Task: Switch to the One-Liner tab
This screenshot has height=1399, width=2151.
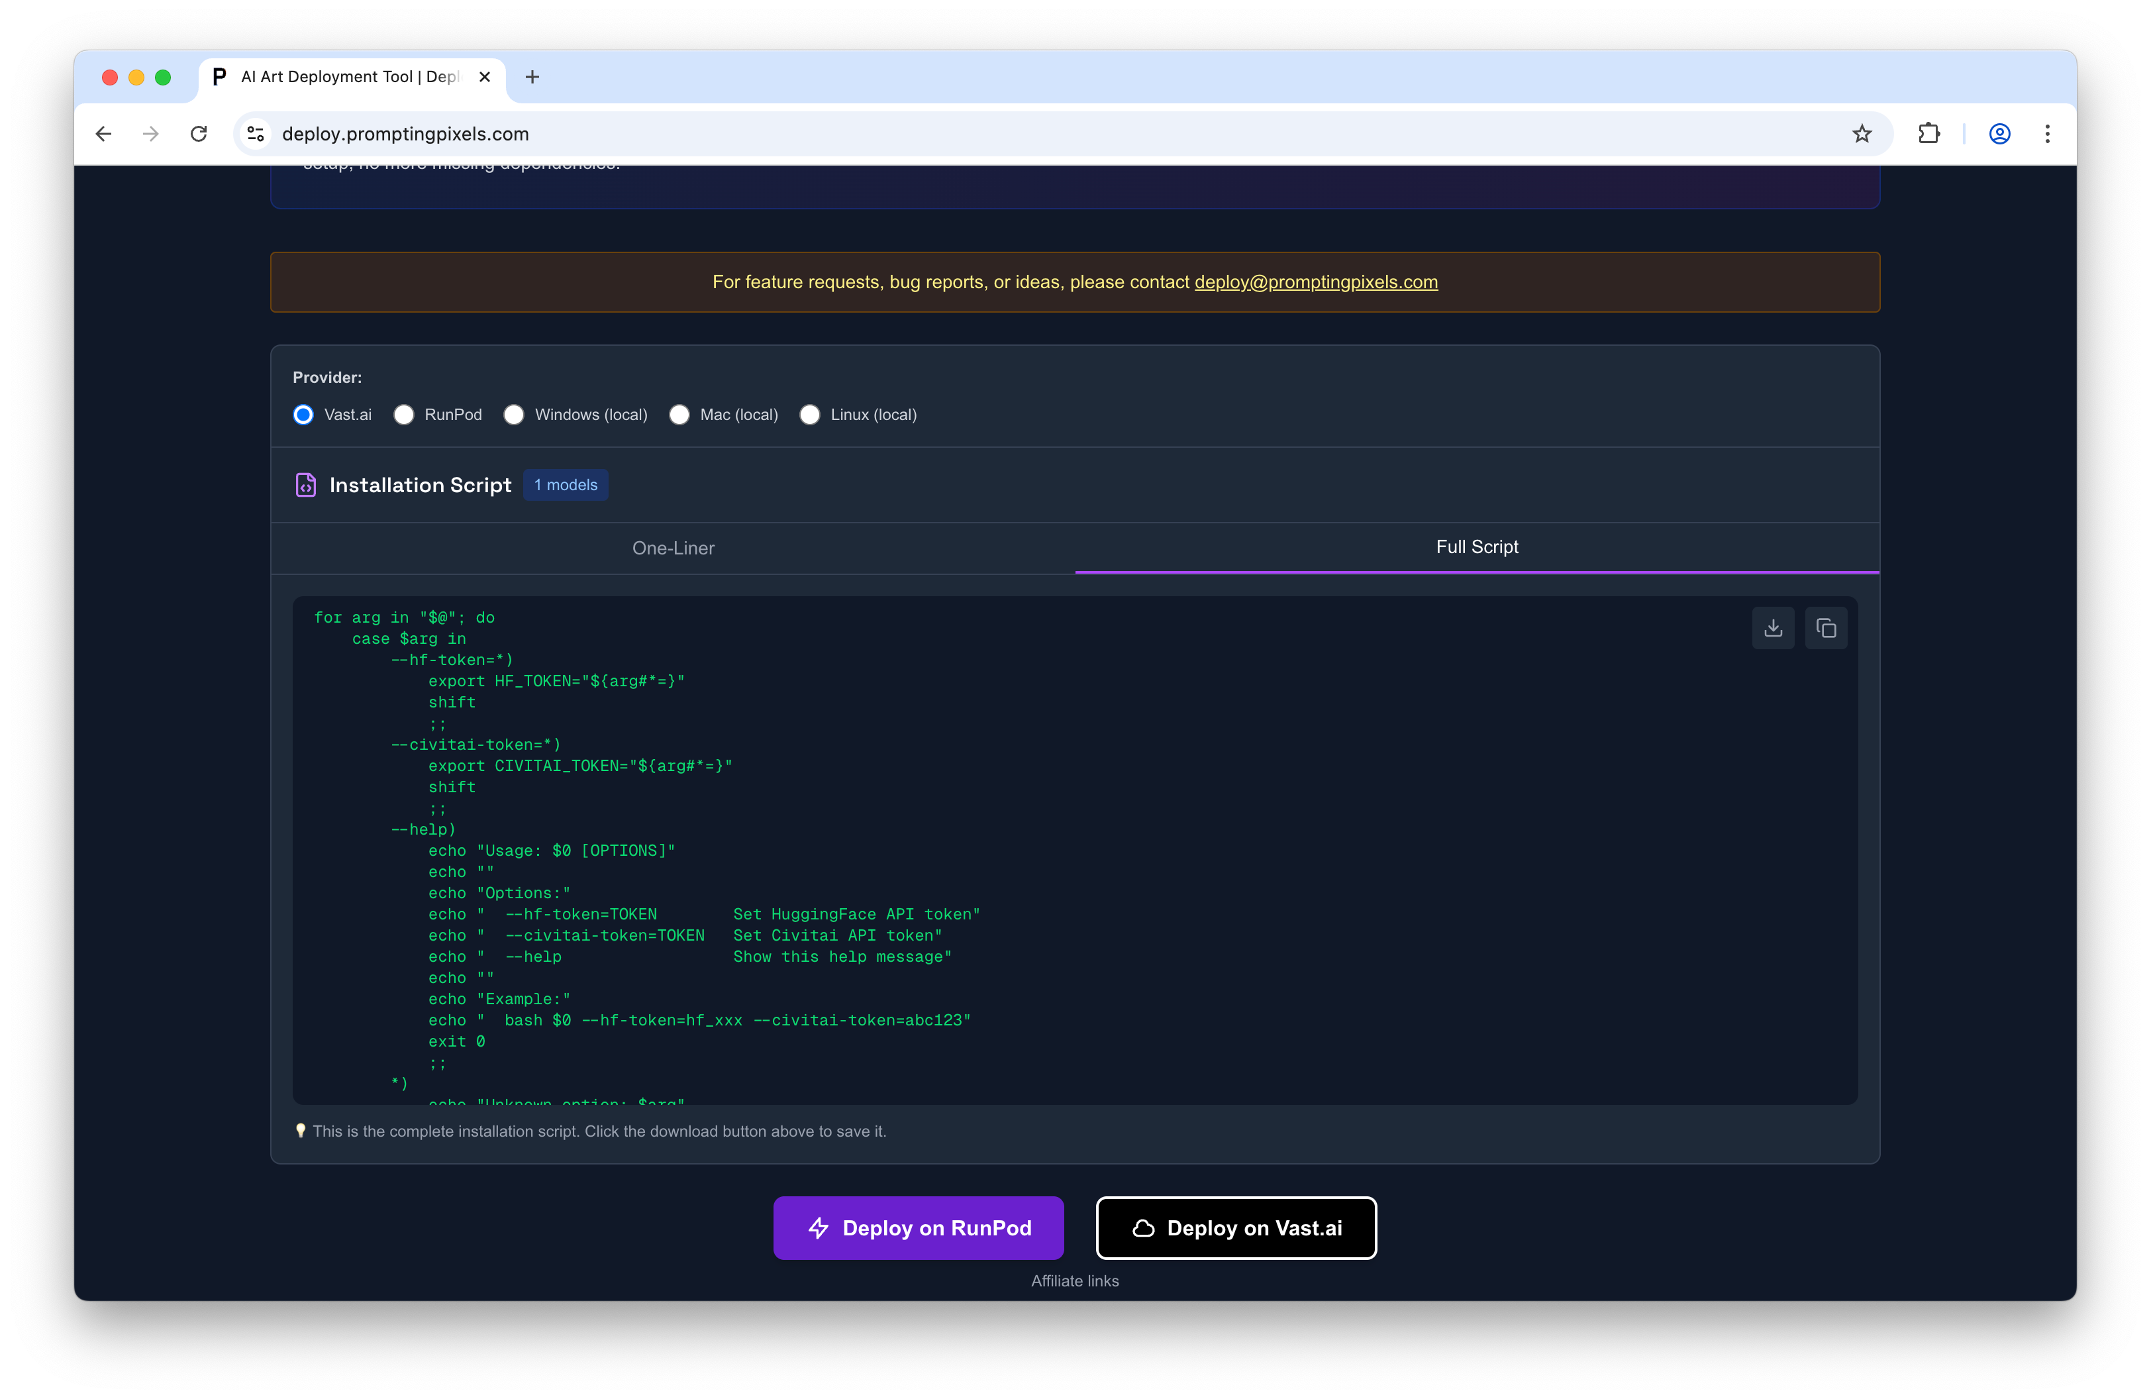Action: pos(674,548)
